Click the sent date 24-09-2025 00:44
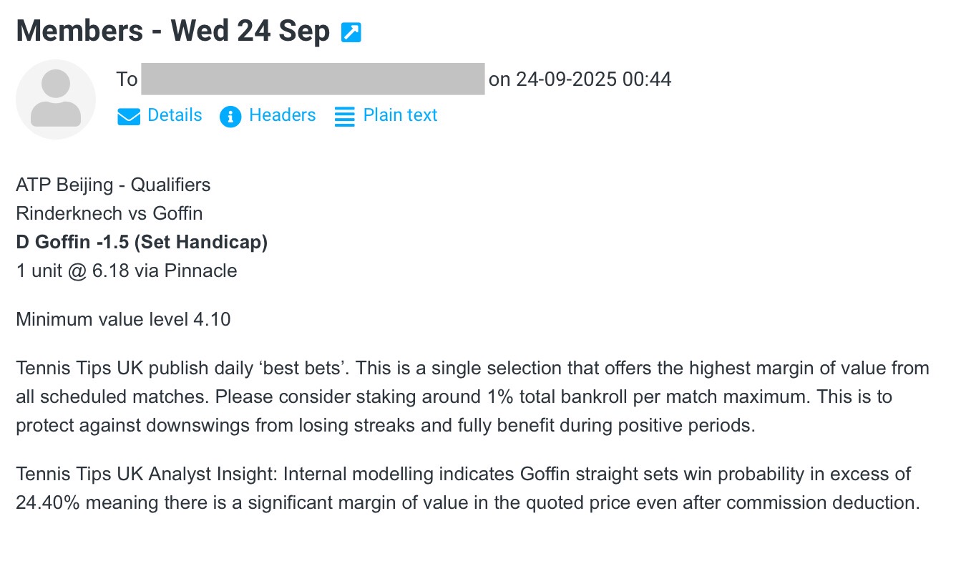Screen dimensions: 966x579 tap(593, 79)
